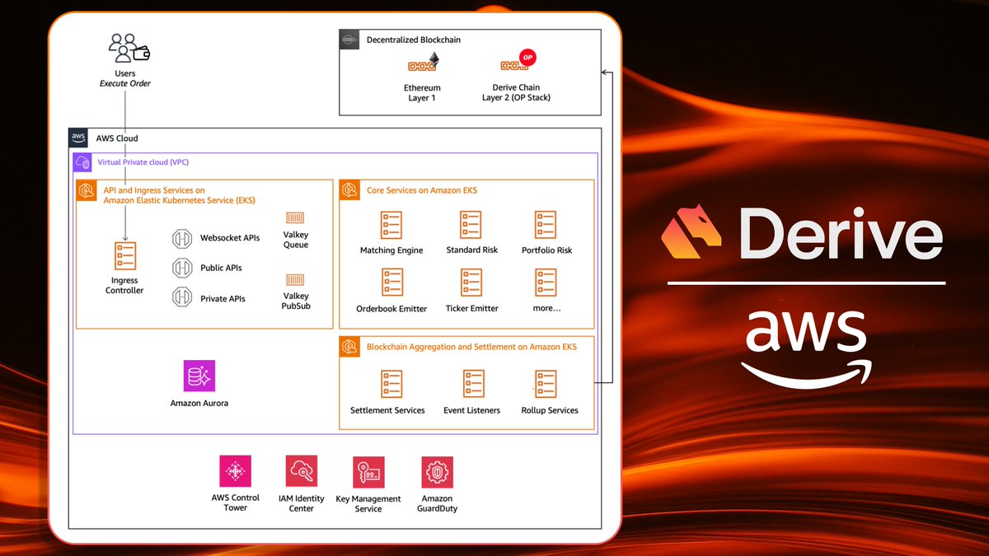Click the IAM Identity Center icon
The width and height of the screenshot is (989, 556).
click(x=302, y=471)
